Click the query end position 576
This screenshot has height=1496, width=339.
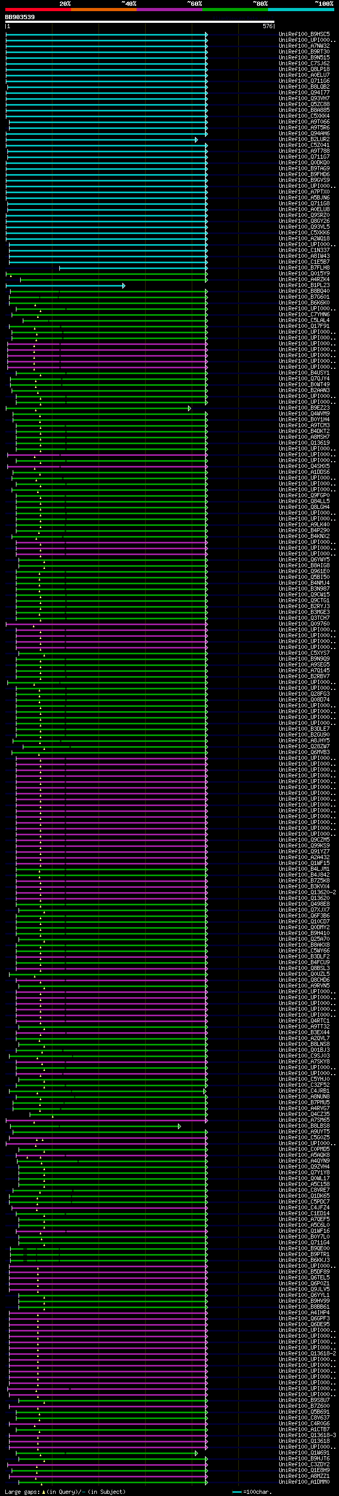267,26
